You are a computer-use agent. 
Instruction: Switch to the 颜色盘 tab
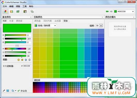click(37, 21)
